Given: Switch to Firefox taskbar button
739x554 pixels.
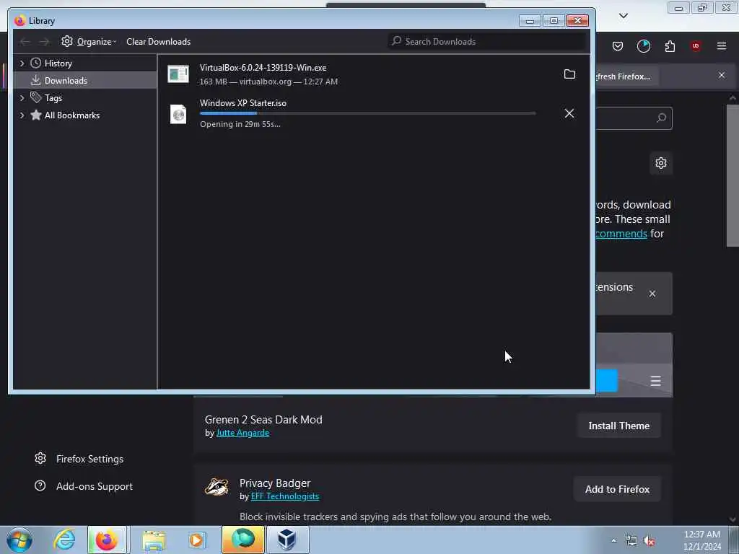Looking at the screenshot, I should coord(107,540).
